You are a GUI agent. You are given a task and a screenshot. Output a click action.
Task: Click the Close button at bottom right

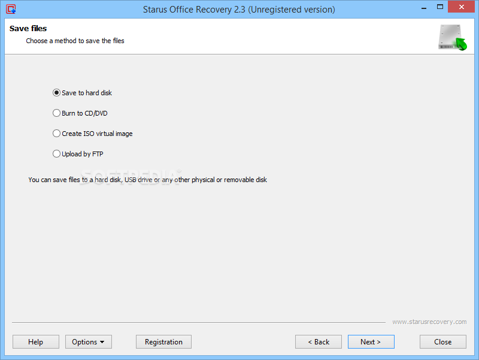443,341
